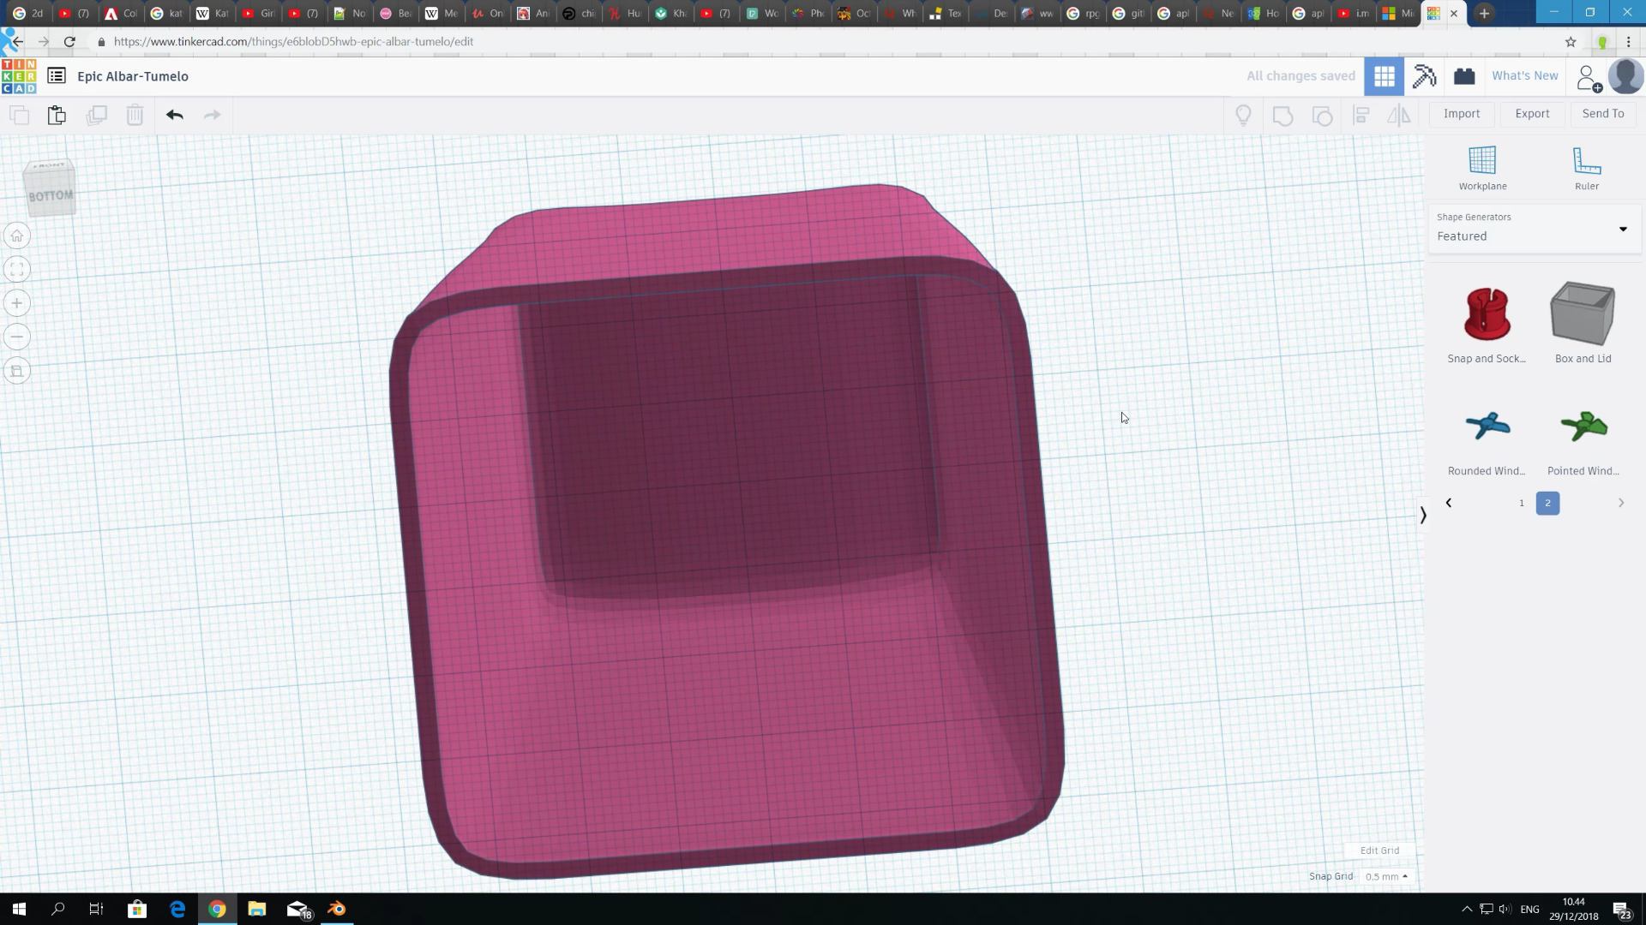The width and height of the screenshot is (1646, 925).
Task: Open the Snap Grid 0.5 mm dropdown
Action: tap(1385, 876)
